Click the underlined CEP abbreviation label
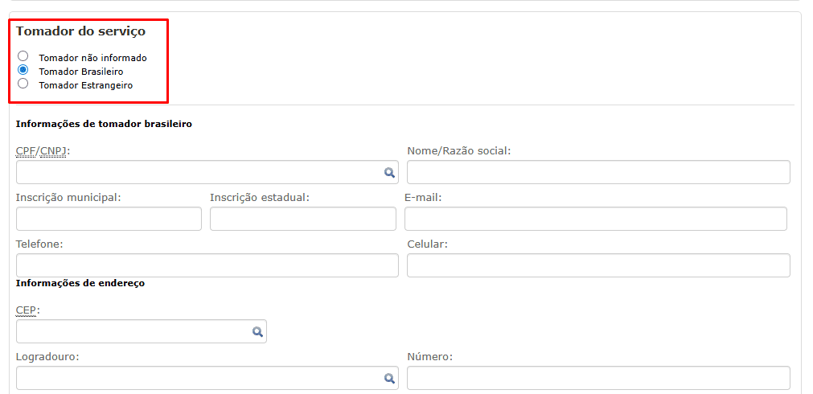Screen dimensions: 813x394 (x=26, y=310)
